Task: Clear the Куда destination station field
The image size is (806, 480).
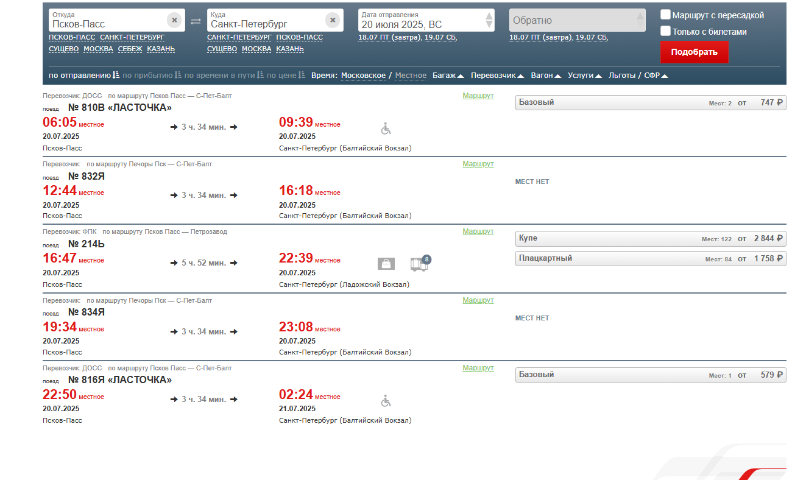Action: [333, 20]
